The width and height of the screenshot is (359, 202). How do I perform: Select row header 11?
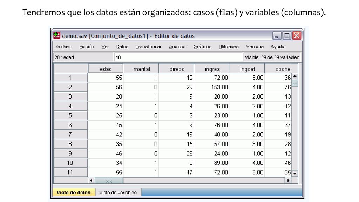(70, 172)
